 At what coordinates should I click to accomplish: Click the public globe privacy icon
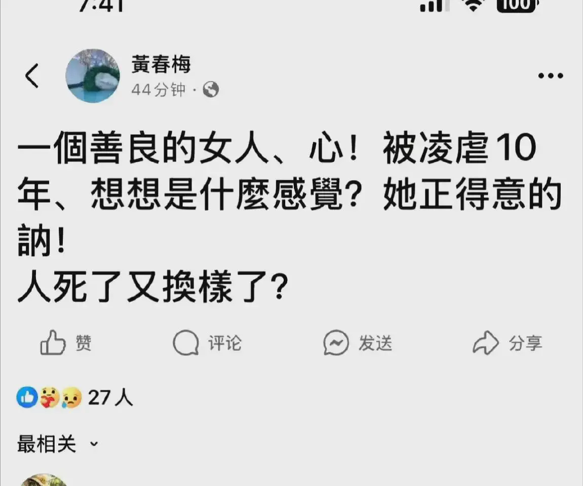(x=211, y=90)
